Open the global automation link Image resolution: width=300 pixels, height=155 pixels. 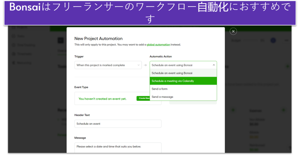pos(158,45)
